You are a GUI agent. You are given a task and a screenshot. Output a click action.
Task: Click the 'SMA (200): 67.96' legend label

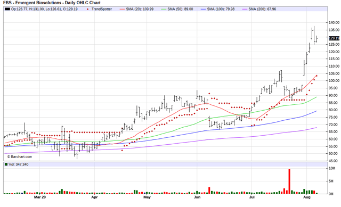[x=262, y=9]
